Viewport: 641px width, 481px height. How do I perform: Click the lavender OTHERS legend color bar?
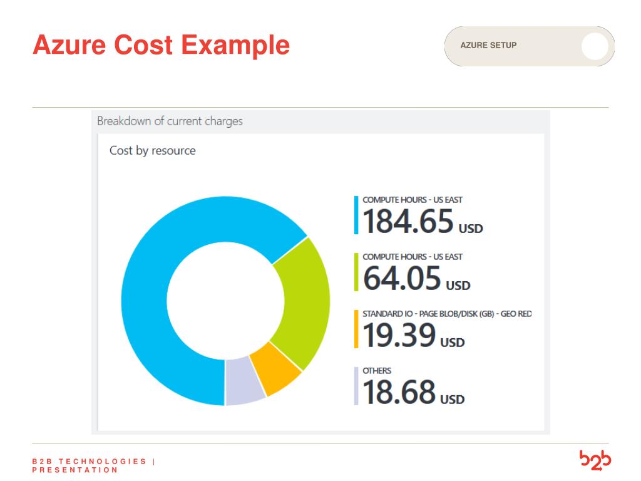pos(356,386)
